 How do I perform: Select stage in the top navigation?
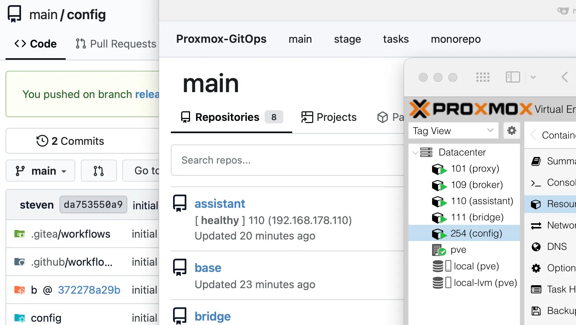click(x=347, y=39)
